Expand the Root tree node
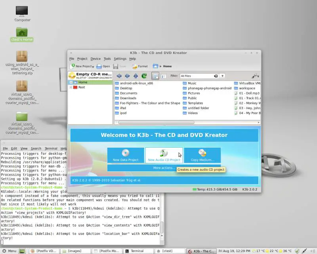This screenshot has width=317, height=254. pos(71,87)
